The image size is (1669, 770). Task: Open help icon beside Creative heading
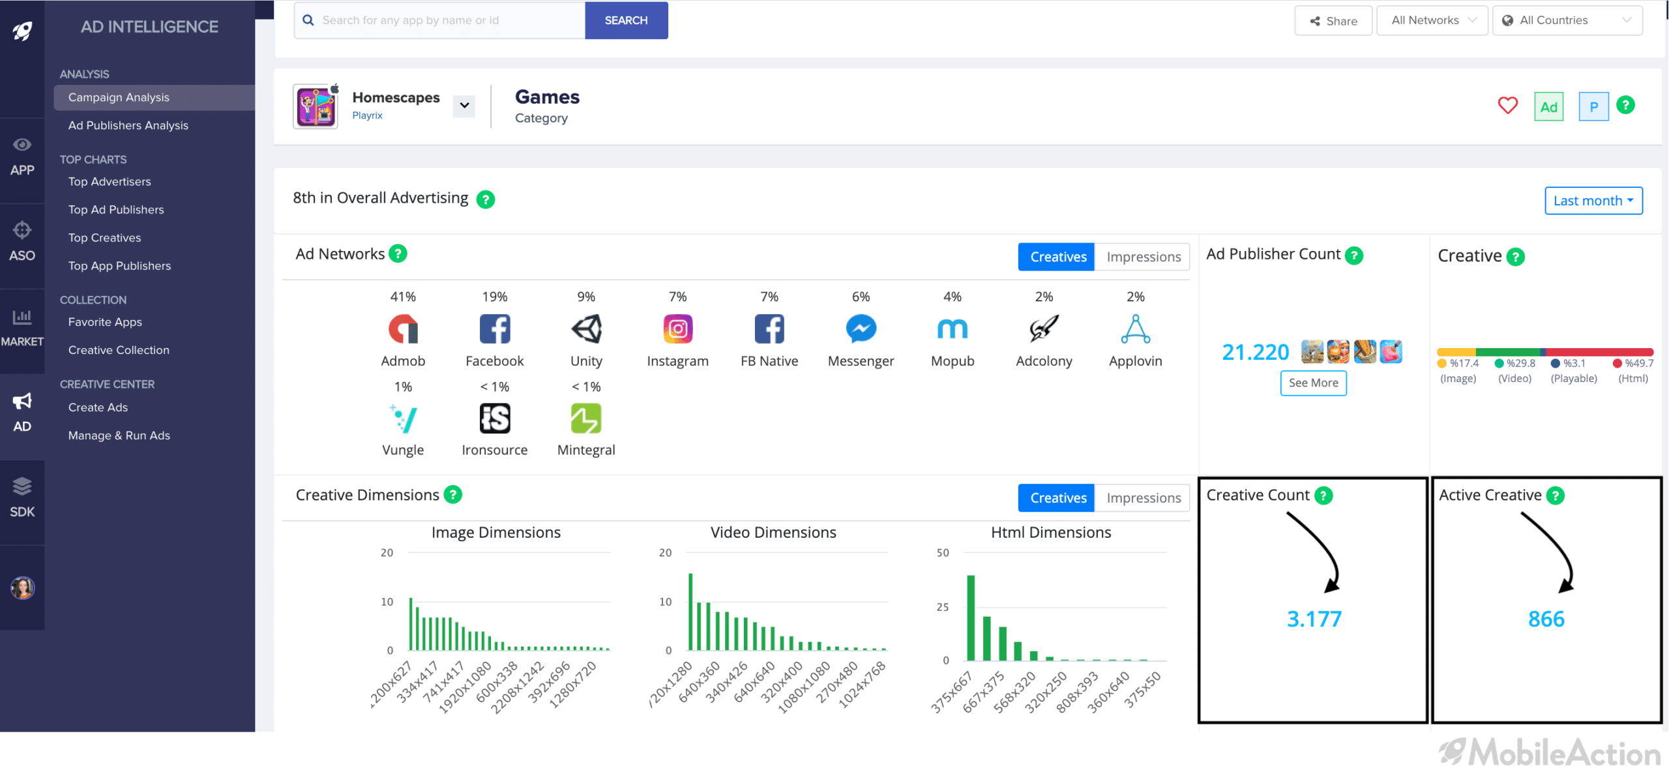(1516, 256)
